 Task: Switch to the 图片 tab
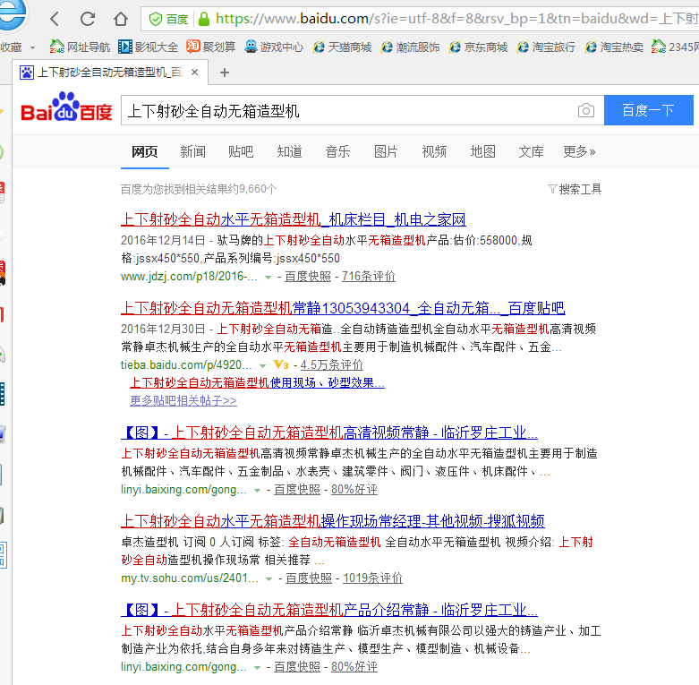tap(386, 151)
